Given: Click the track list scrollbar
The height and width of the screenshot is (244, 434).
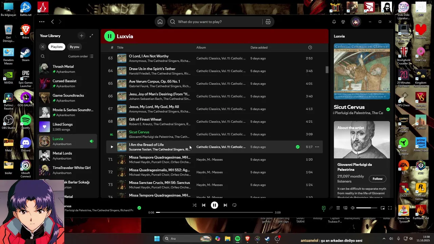Looking at the screenshot, I should [327, 69].
